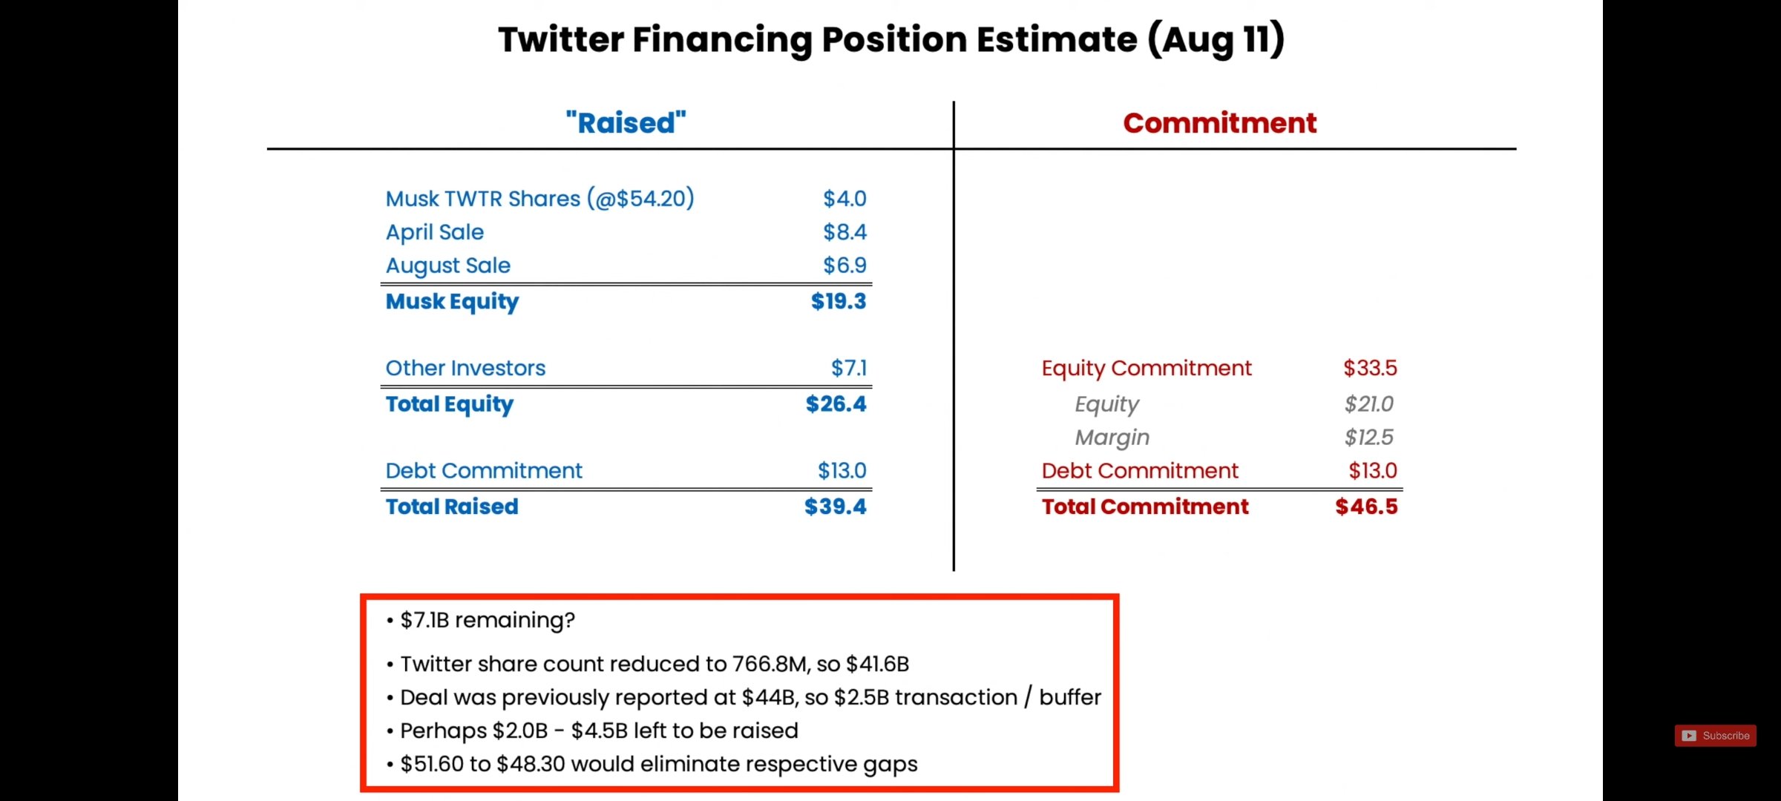Image resolution: width=1781 pixels, height=801 pixels.
Task: Click the red "Equity Commitment" label
Action: click(1146, 368)
